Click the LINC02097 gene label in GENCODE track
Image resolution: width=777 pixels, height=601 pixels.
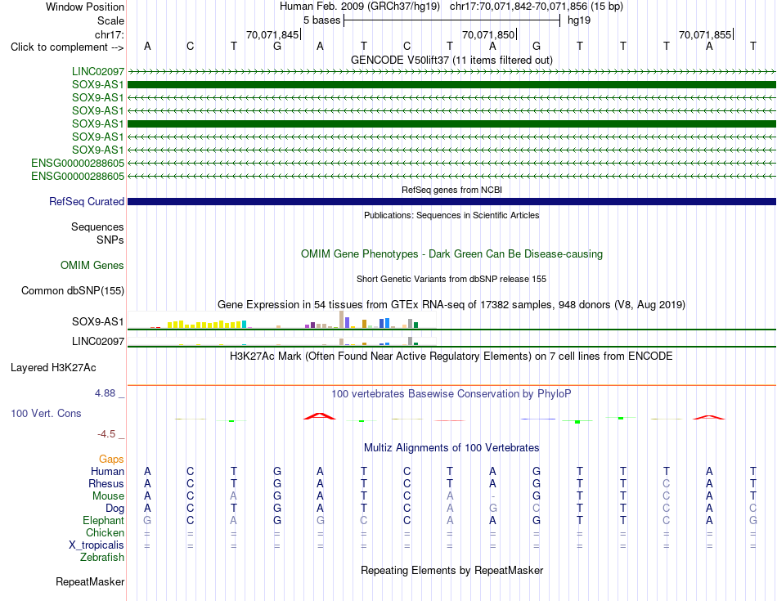[98, 71]
